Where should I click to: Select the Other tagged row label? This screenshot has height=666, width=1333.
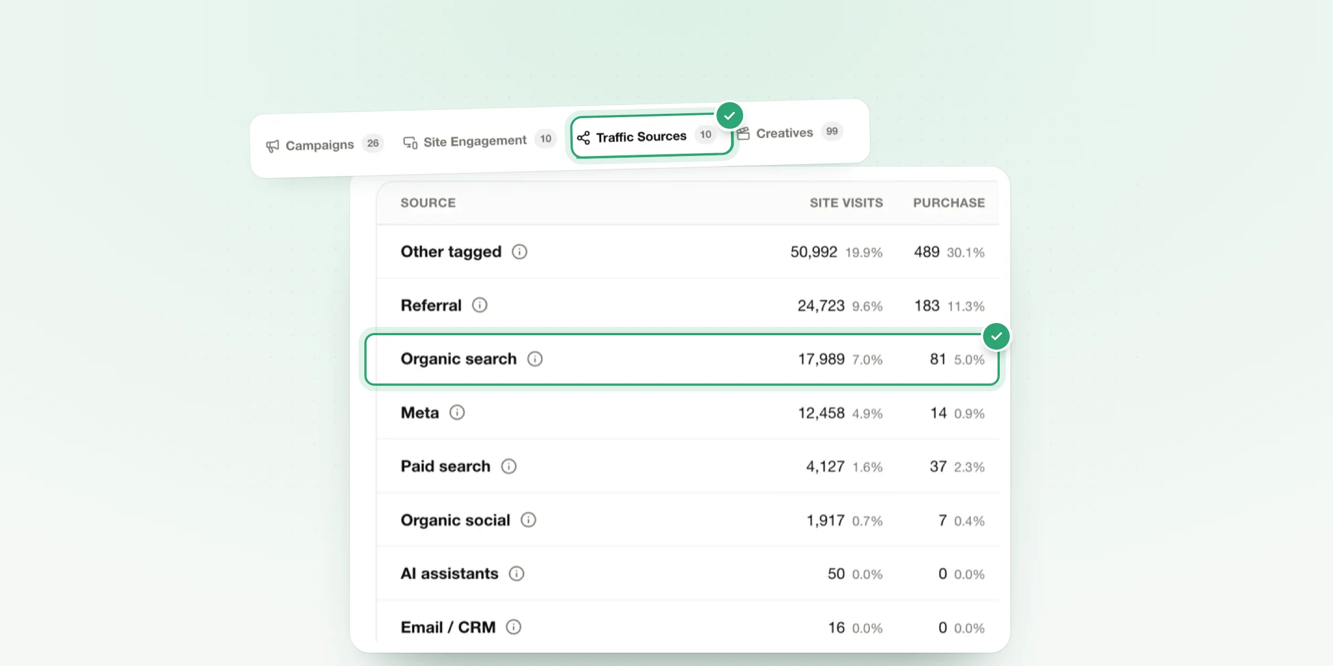click(451, 252)
